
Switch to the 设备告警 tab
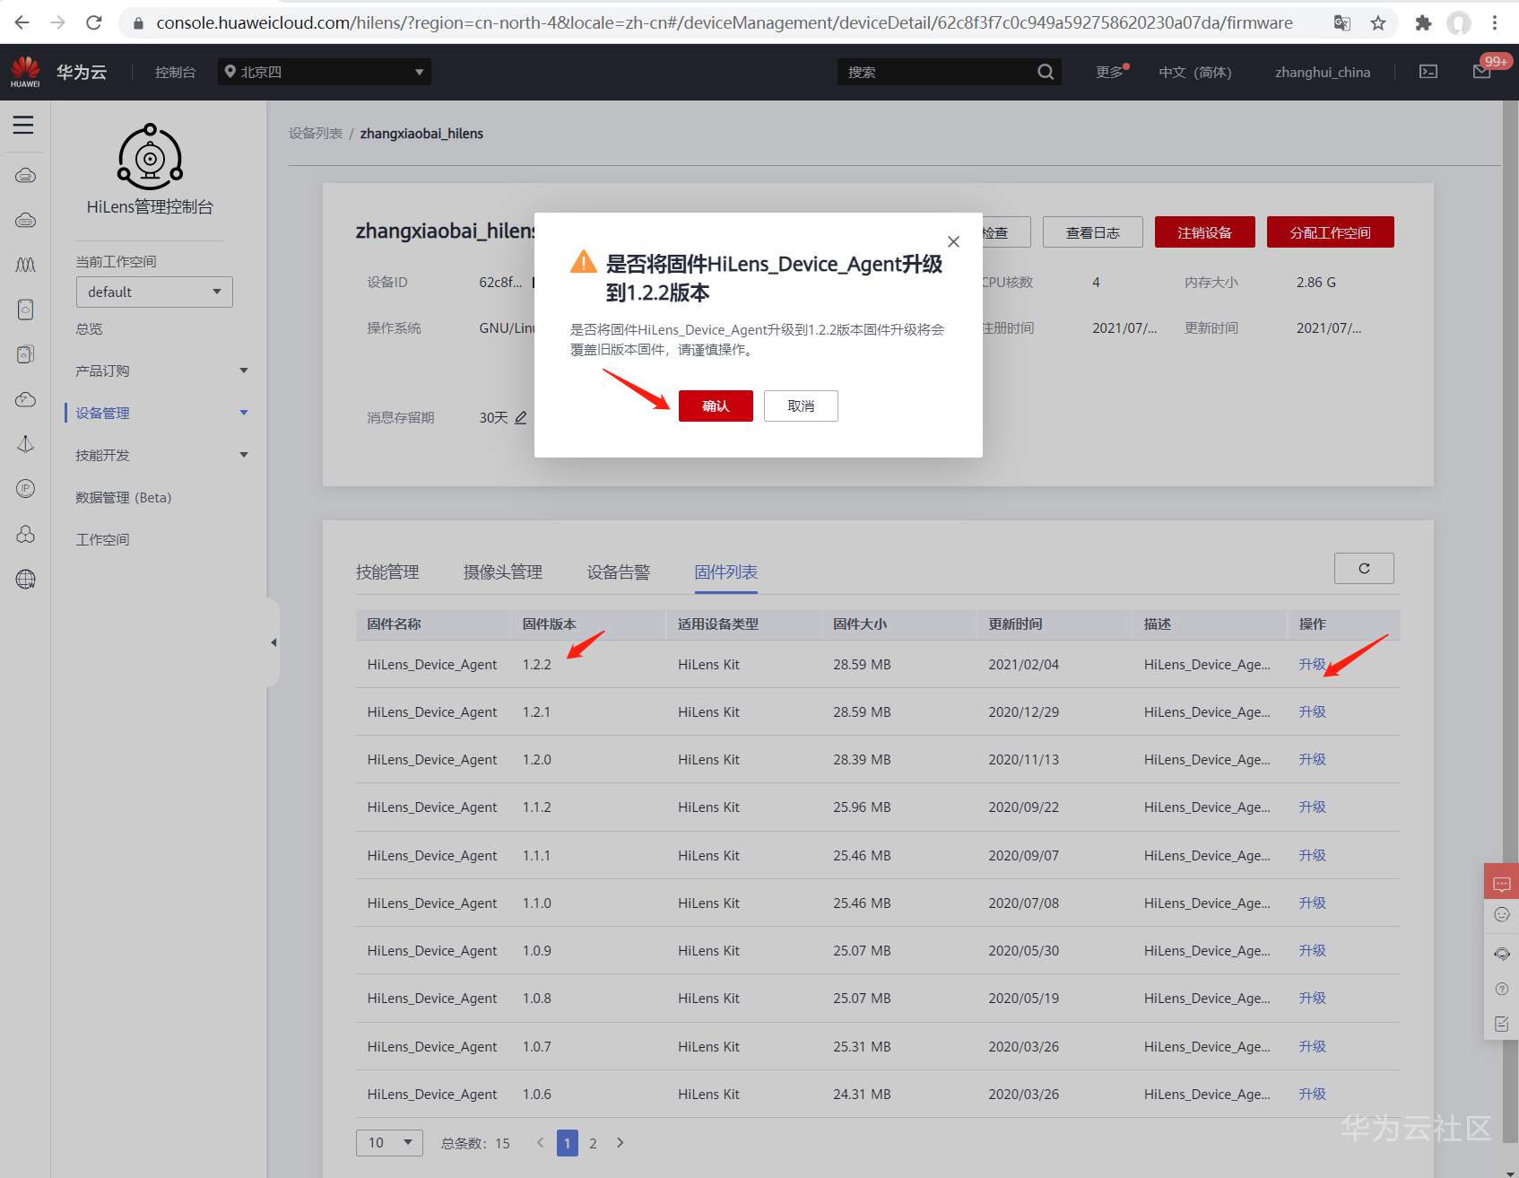tap(619, 572)
